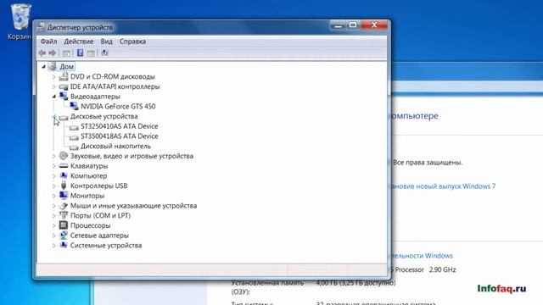Maximize the Диспетчер устройств window

point(353,25)
